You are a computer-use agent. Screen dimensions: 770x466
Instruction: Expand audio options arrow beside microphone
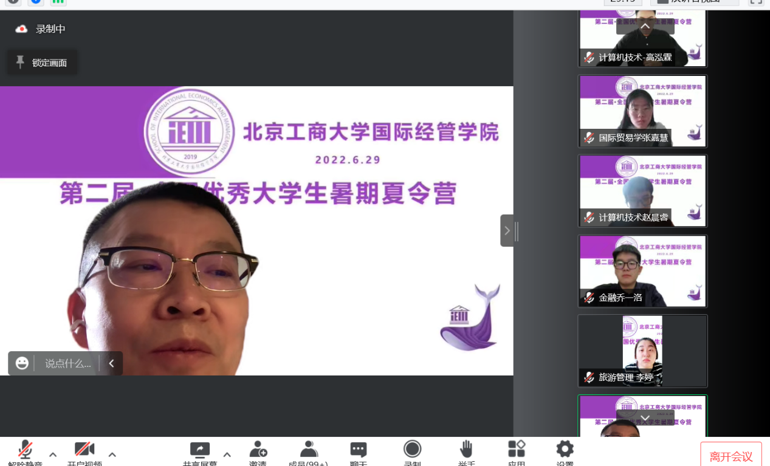(53, 454)
